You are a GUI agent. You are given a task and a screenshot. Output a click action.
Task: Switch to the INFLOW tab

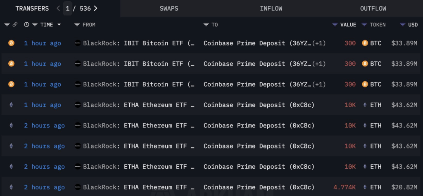(x=271, y=8)
